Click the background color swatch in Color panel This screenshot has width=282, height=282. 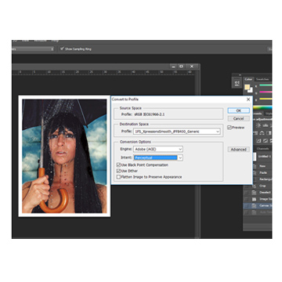(x=250, y=90)
